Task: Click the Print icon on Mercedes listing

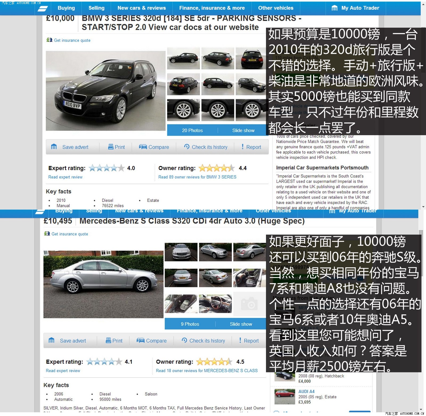Action: click(x=108, y=340)
